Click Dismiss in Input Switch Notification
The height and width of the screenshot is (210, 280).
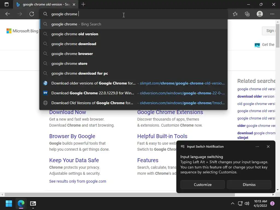pos(249,185)
